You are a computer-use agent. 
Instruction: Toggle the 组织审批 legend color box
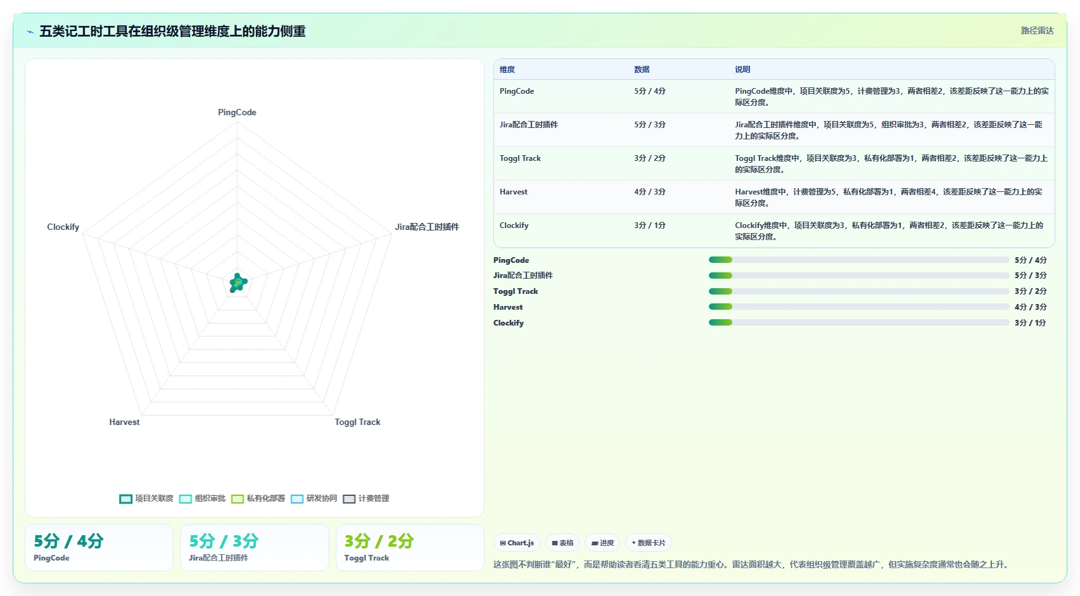click(186, 499)
